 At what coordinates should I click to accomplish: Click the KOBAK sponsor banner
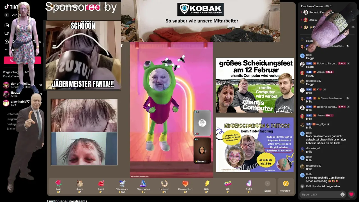click(x=201, y=21)
